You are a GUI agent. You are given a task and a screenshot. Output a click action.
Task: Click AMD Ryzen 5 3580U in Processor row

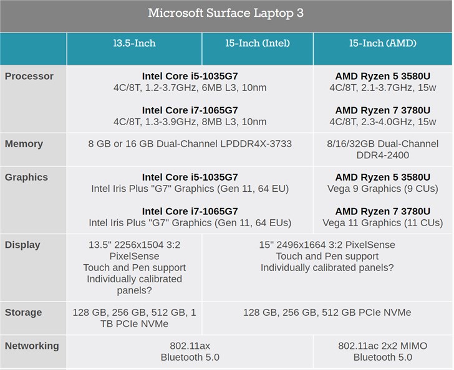383,76
